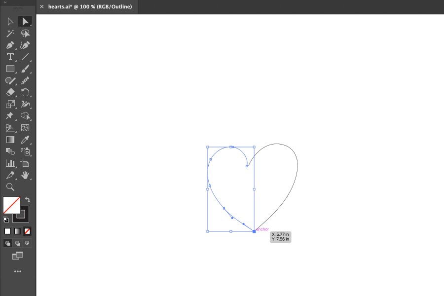Apply None mode button
444x296 pixels.
[27, 231]
